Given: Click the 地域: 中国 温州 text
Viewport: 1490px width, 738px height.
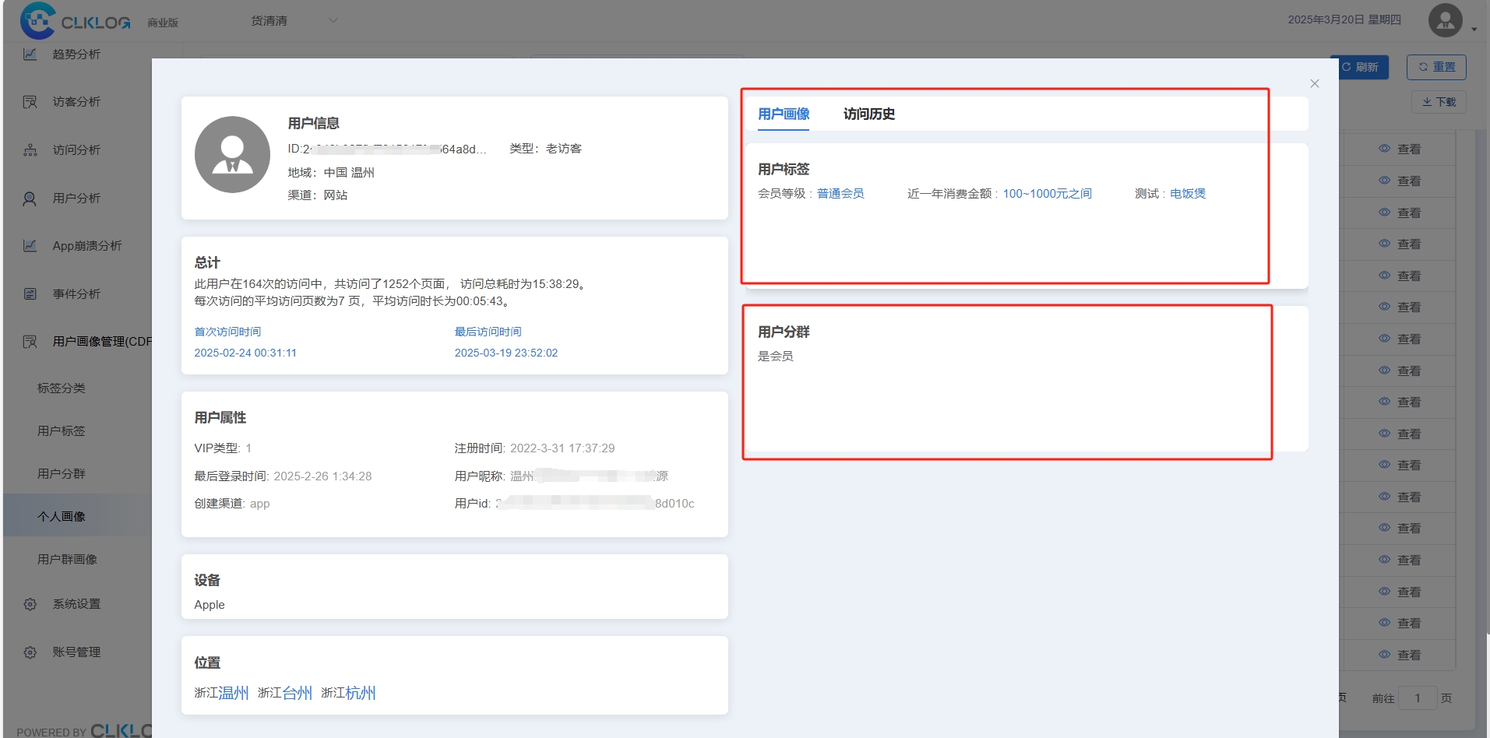Looking at the screenshot, I should point(331,173).
